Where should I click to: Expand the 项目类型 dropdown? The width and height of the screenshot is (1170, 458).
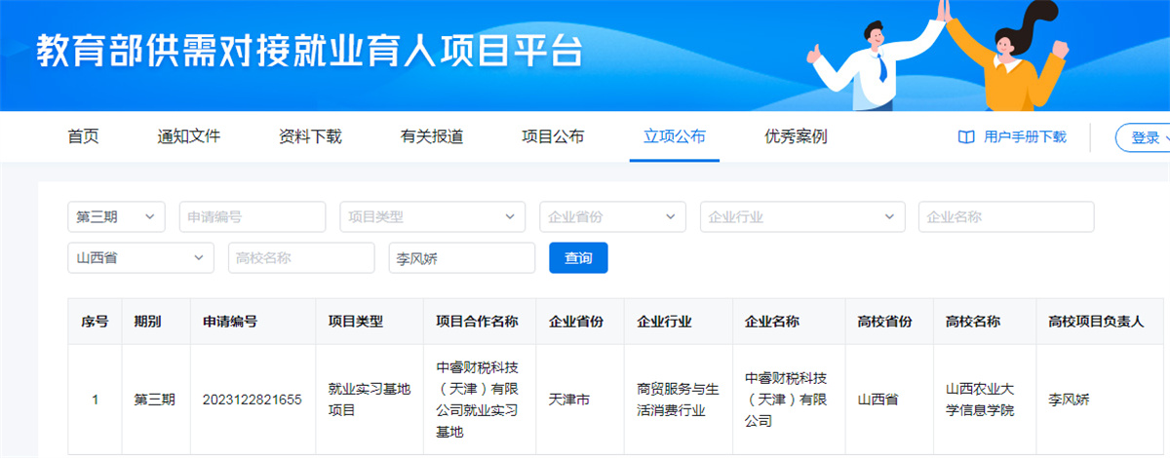pos(432,217)
